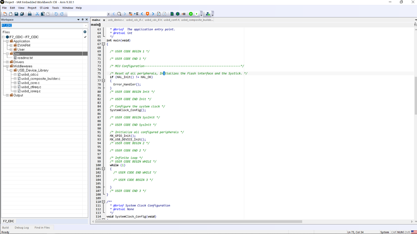Click Debug without Downloading icon

197,14
